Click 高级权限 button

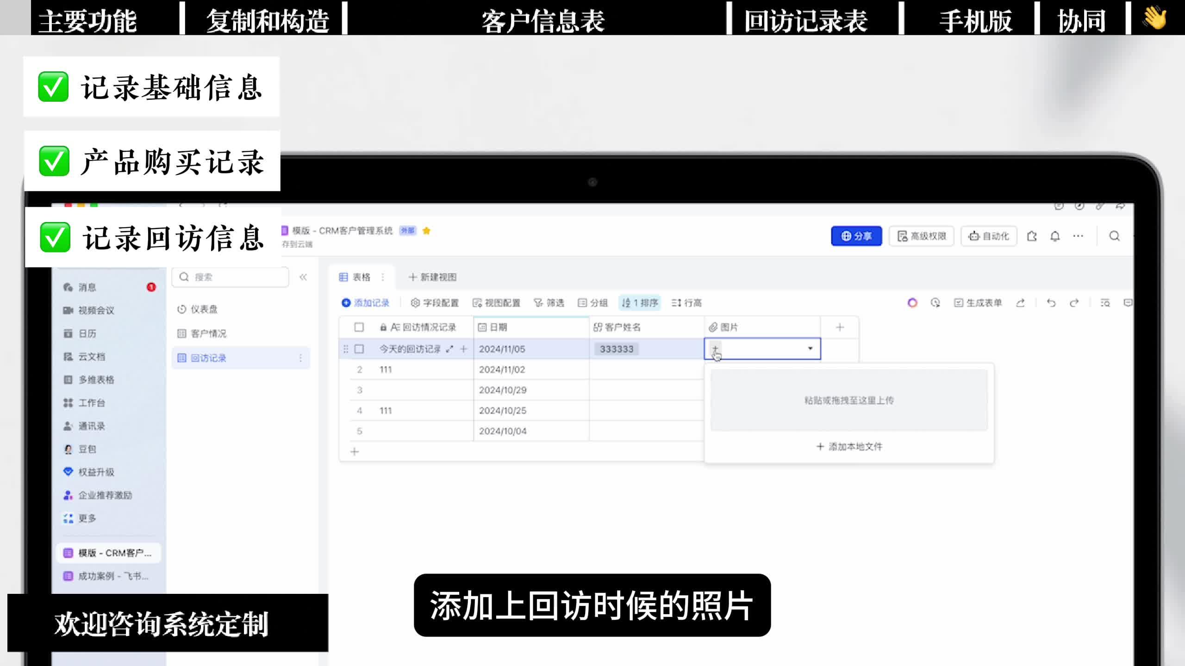click(921, 236)
